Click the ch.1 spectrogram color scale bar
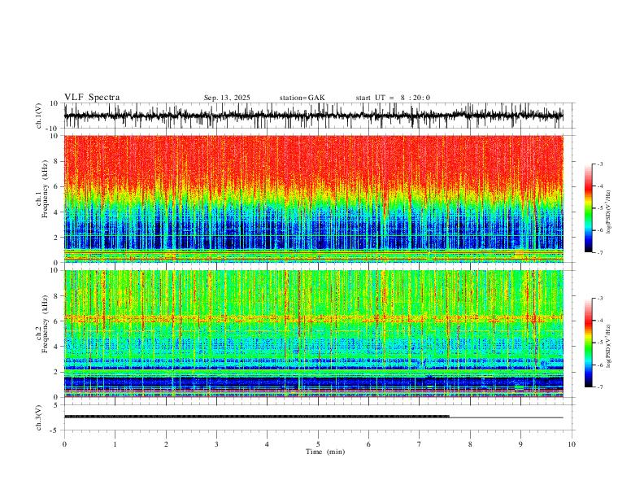The image size is (644, 498). 588,208
